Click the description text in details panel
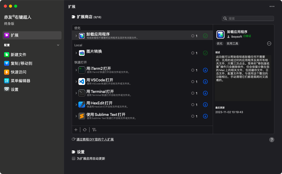 (243, 68)
